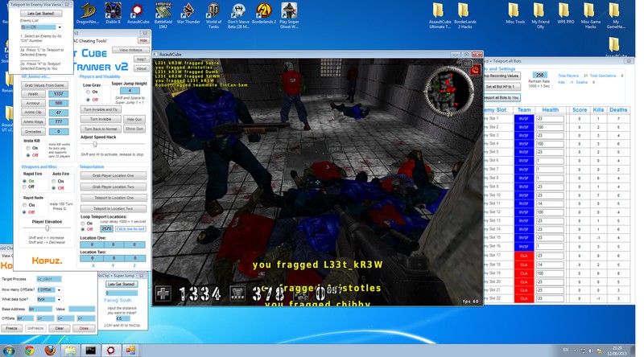Click Teleport to Location Two button

pyautogui.click(x=114, y=208)
